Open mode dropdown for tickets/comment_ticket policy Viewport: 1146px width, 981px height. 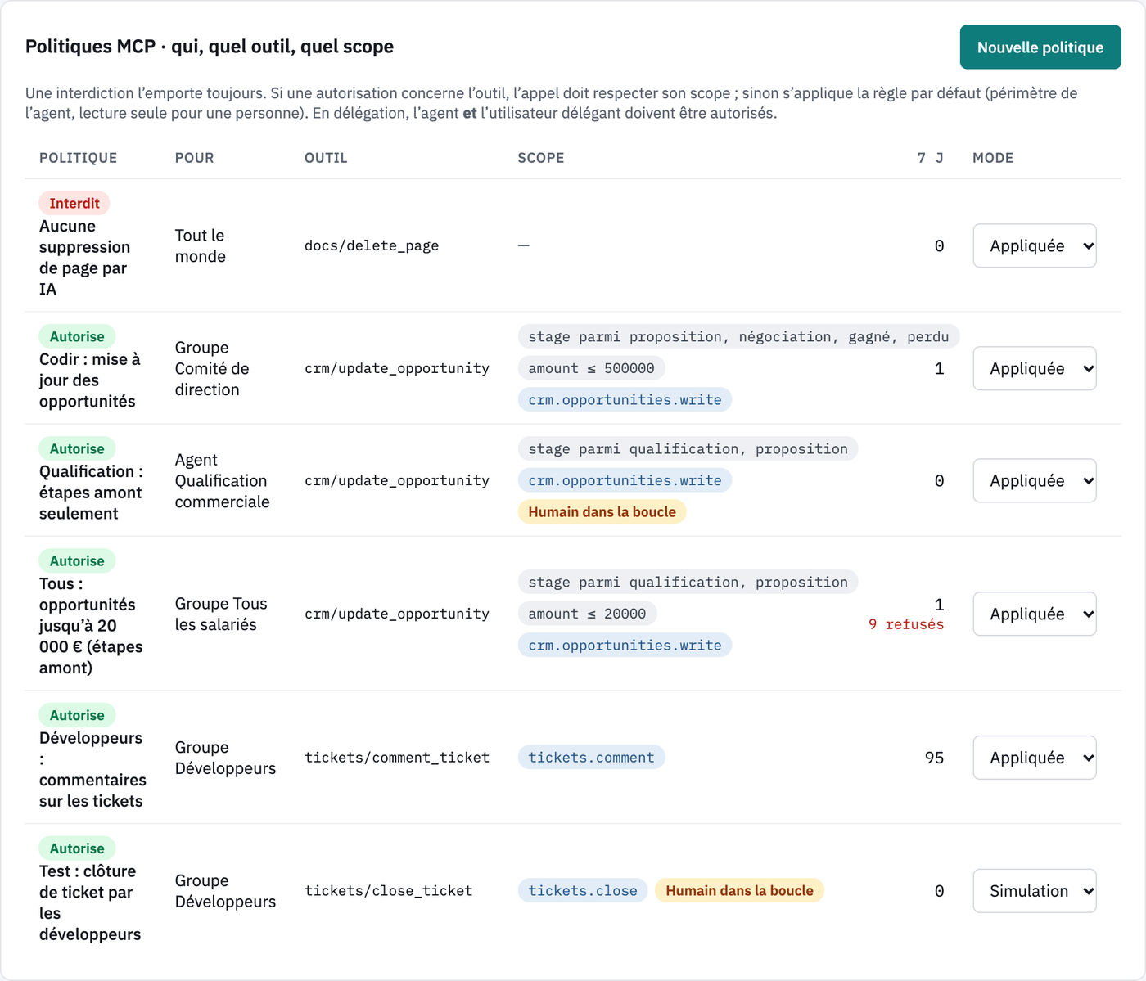pyautogui.click(x=1035, y=758)
